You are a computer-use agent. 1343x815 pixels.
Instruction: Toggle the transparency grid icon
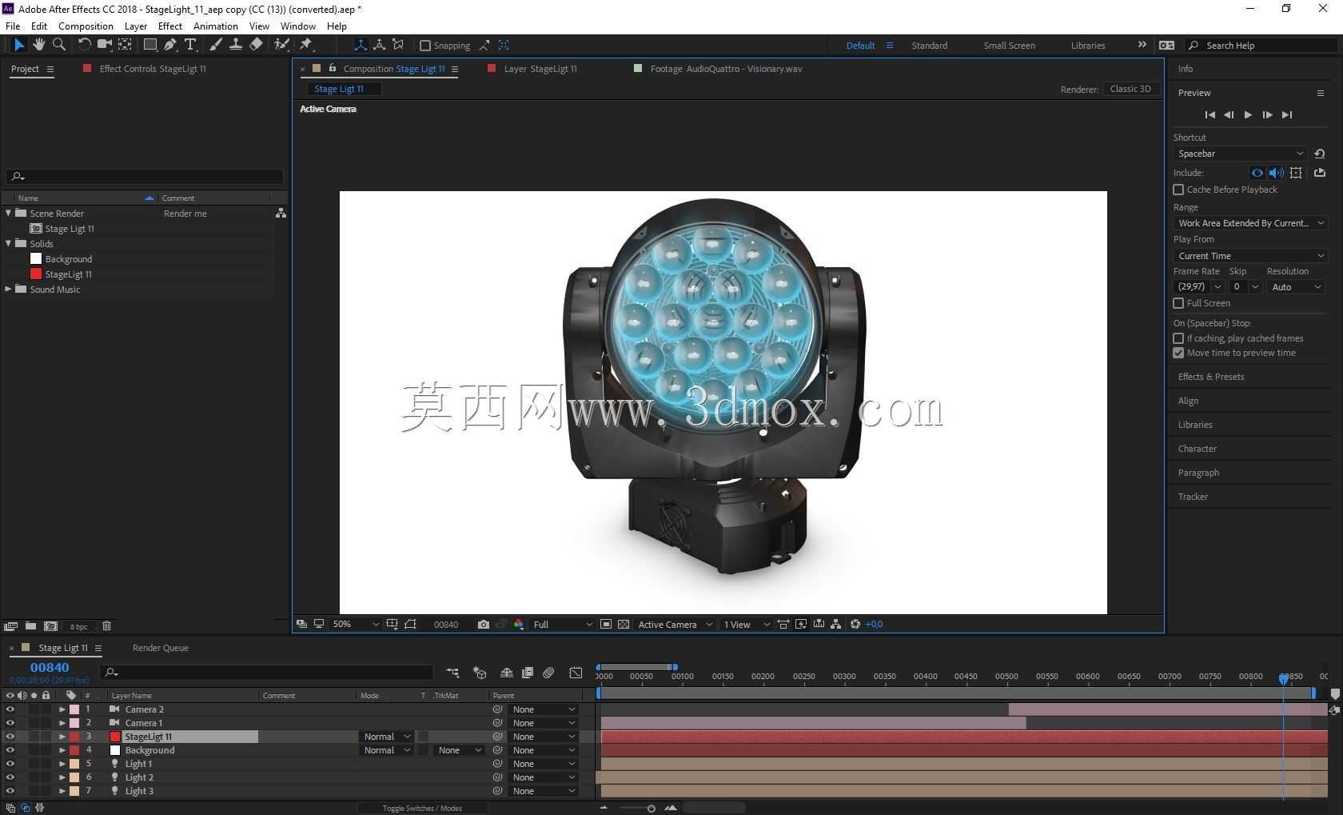624,625
